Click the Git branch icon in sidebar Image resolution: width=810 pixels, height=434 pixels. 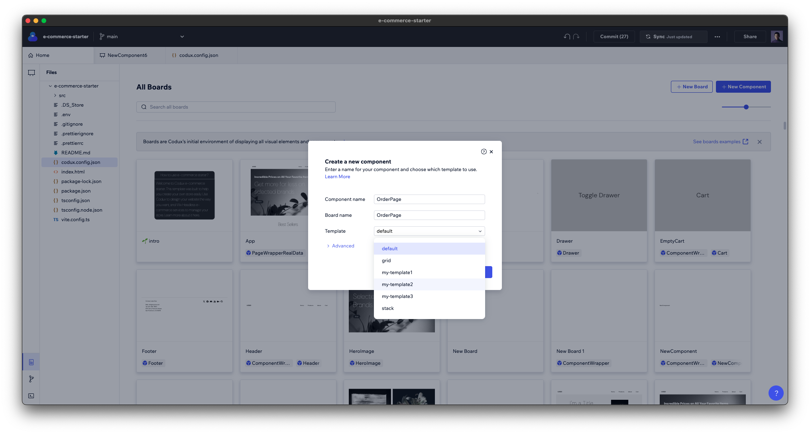tap(31, 379)
